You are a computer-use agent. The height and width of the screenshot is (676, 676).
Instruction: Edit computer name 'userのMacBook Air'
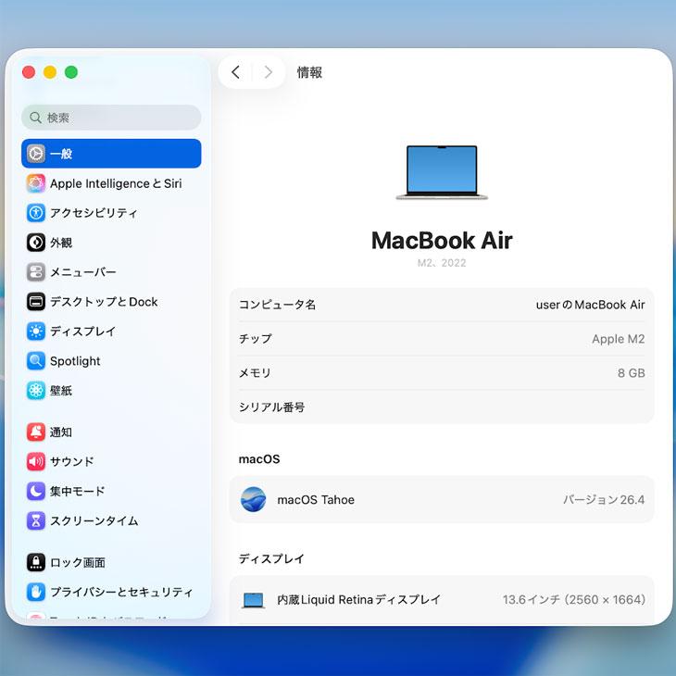590,305
